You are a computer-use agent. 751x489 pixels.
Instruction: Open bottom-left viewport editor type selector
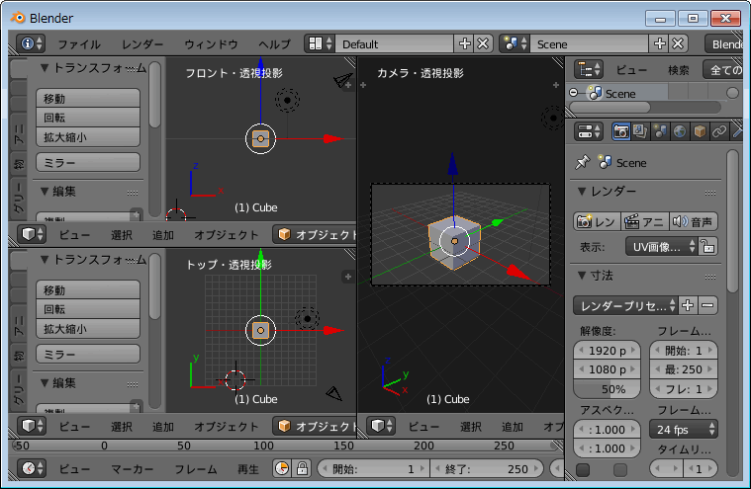[x=32, y=426]
